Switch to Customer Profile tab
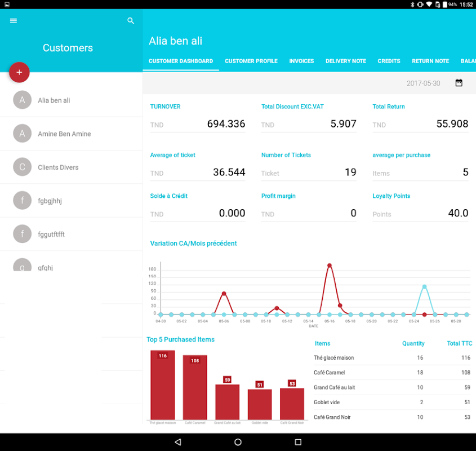476x451 pixels. [x=251, y=61]
